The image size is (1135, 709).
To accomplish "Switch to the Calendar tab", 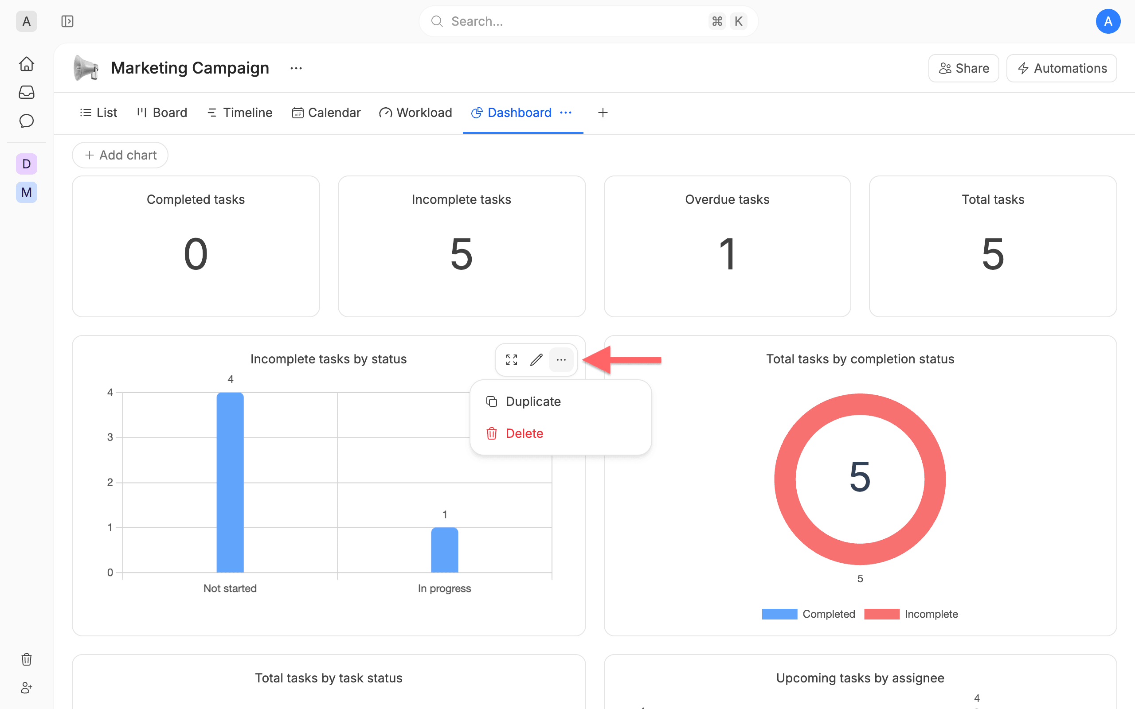I will (326, 113).
